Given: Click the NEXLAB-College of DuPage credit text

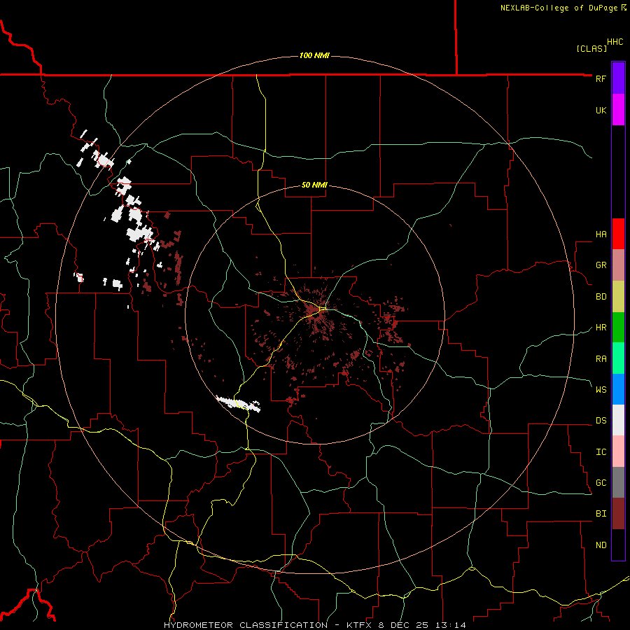Looking at the screenshot, I should (559, 8).
